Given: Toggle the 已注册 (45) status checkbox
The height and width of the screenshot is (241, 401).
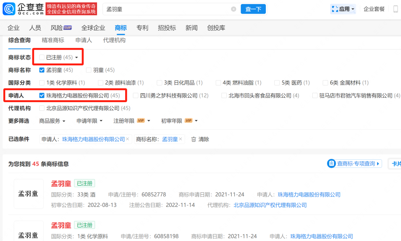Looking at the screenshot, I should point(42,57).
